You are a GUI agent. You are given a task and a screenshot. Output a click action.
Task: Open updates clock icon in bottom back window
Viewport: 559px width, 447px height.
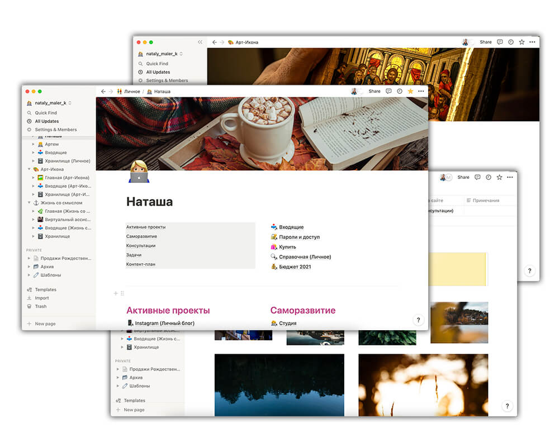tap(489, 177)
